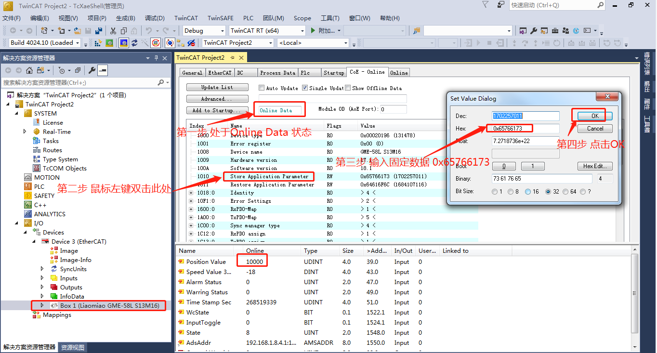Click the Scan devices wand icon
Screen dimensions: 657x353
click(145, 43)
